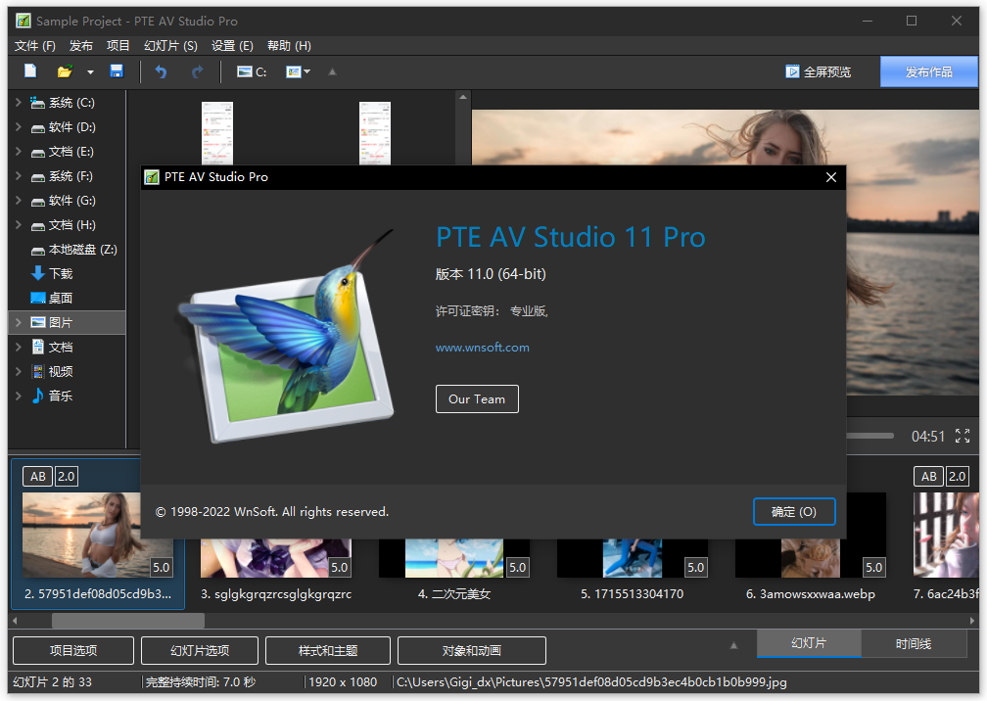987x701 pixels.
Task: Click the small up triangle in toolbar
Action: pyautogui.click(x=332, y=71)
